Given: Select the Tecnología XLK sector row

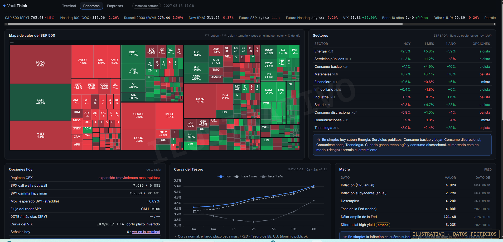Looking at the screenshot, I should pos(402,128).
